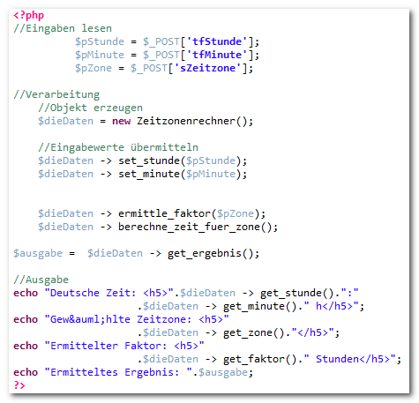
Task: Select the comment //Verarbeitung
Action: coord(56,94)
